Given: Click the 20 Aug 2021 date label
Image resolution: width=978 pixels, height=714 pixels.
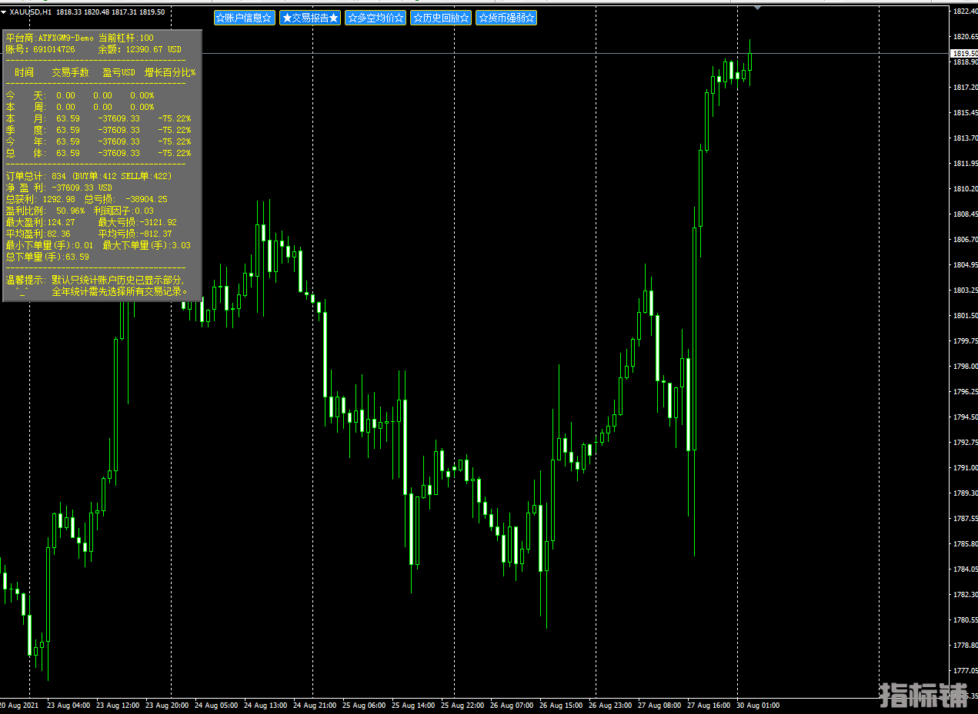Looking at the screenshot, I should pyautogui.click(x=19, y=705).
